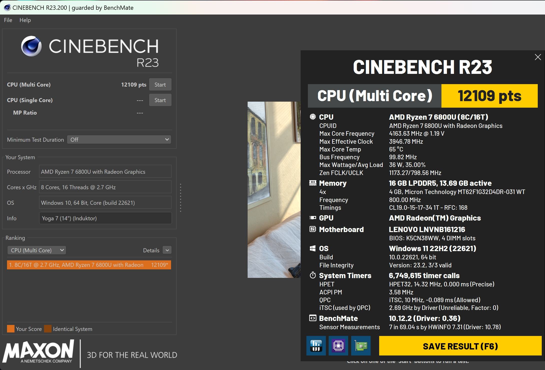Click '800.00 MHz' memory frequency value

(x=405, y=200)
